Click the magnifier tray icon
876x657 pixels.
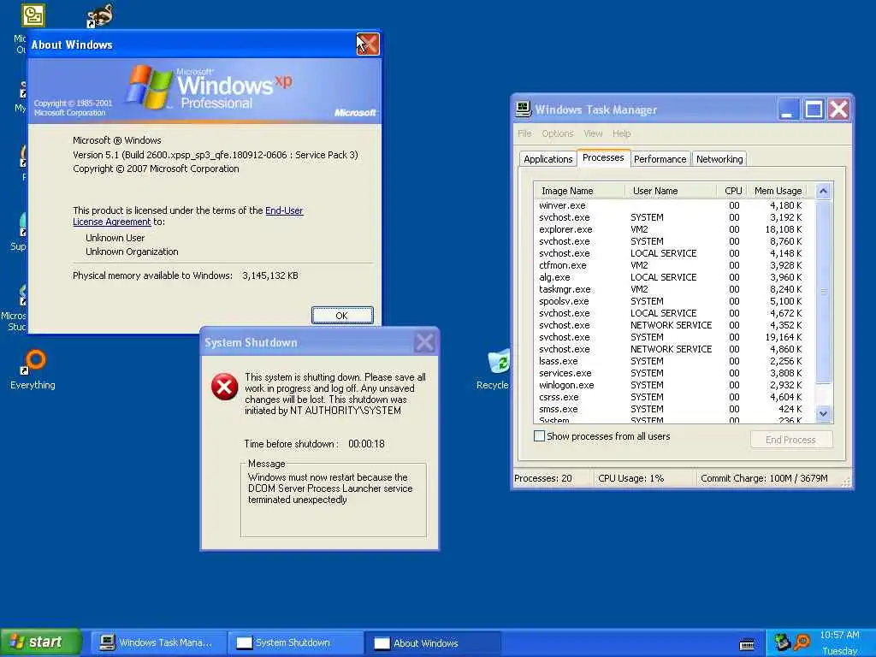802,642
